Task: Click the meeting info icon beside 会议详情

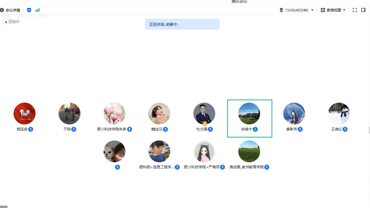Action: coord(2,10)
